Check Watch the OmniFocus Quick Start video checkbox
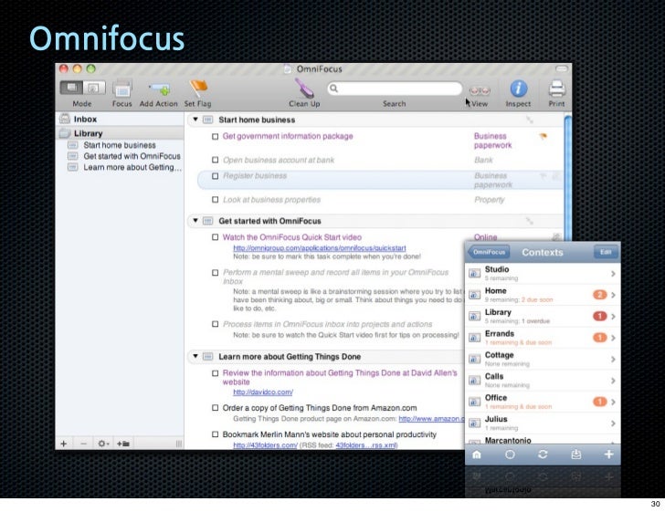Screen dimensions: 665x512 pos(216,237)
